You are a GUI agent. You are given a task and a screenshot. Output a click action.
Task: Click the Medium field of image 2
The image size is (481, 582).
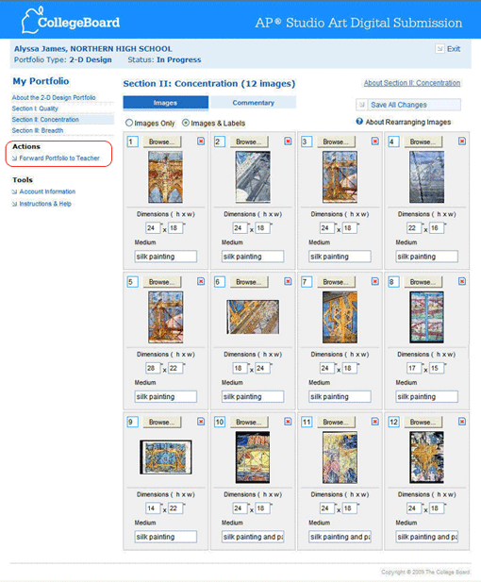click(x=253, y=257)
